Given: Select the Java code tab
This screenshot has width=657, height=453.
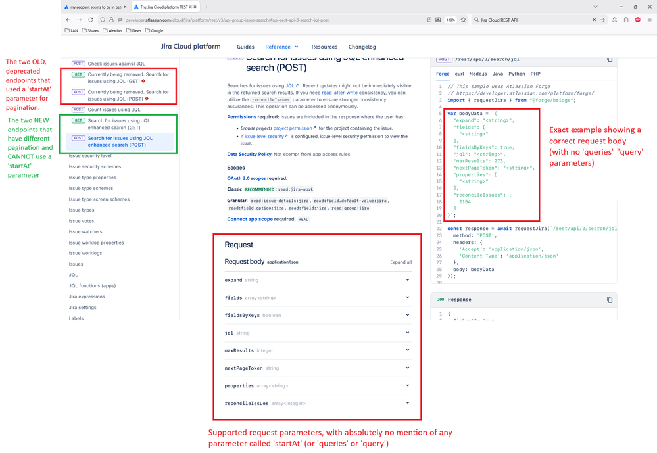Looking at the screenshot, I should 498,74.
